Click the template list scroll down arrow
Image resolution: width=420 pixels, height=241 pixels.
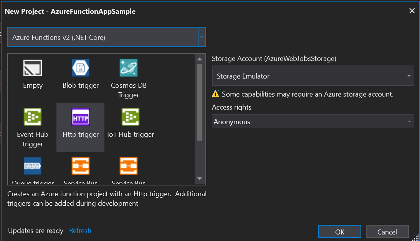pos(199,179)
